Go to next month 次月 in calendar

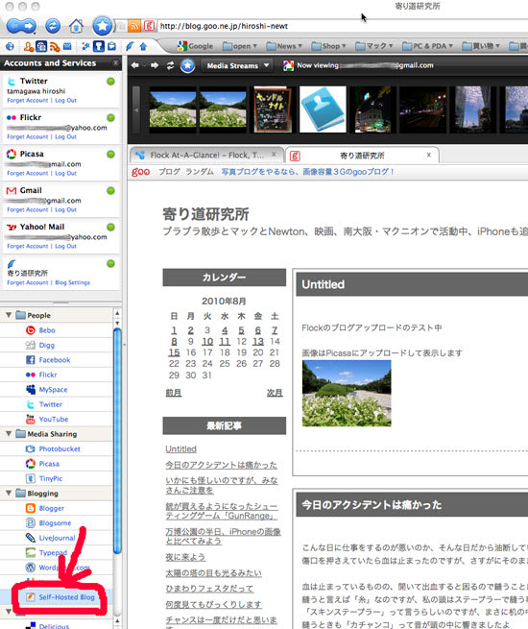click(x=275, y=393)
